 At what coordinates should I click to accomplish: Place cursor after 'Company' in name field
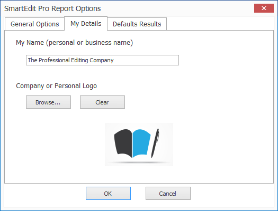point(114,60)
